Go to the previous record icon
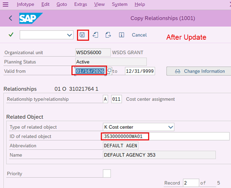Image resolution: width=231 pixels, height=188 pixels. click(95, 35)
